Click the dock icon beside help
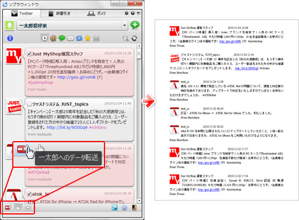The image size is (299, 220). point(138,13)
